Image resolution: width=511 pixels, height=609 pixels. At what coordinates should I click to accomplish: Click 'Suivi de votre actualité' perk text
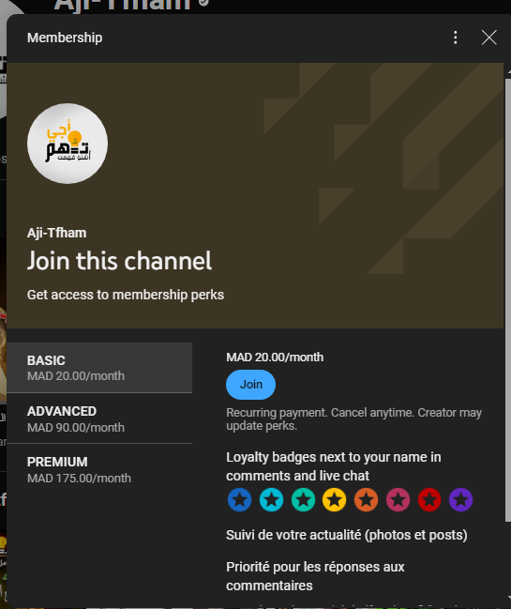(x=347, y=535)
